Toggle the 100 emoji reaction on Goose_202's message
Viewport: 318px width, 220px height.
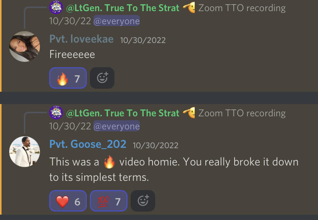[109, 201]
